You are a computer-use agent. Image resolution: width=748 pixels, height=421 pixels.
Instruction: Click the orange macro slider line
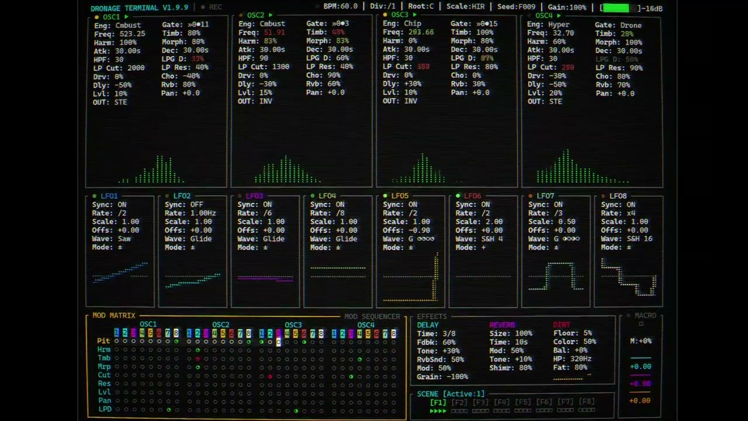click(x=640, y=392)
